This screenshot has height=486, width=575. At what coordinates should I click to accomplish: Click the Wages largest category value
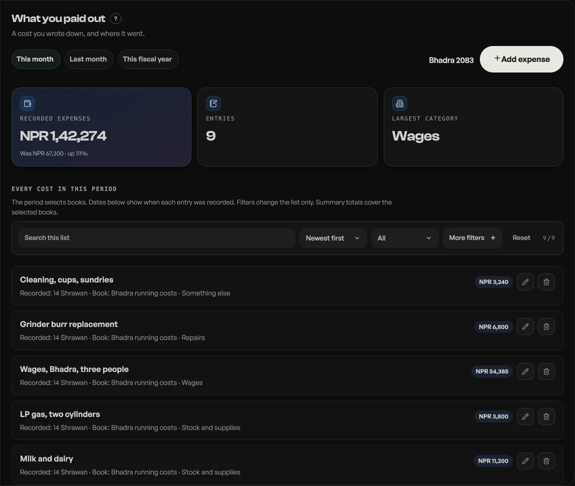(x=416, y=136)
